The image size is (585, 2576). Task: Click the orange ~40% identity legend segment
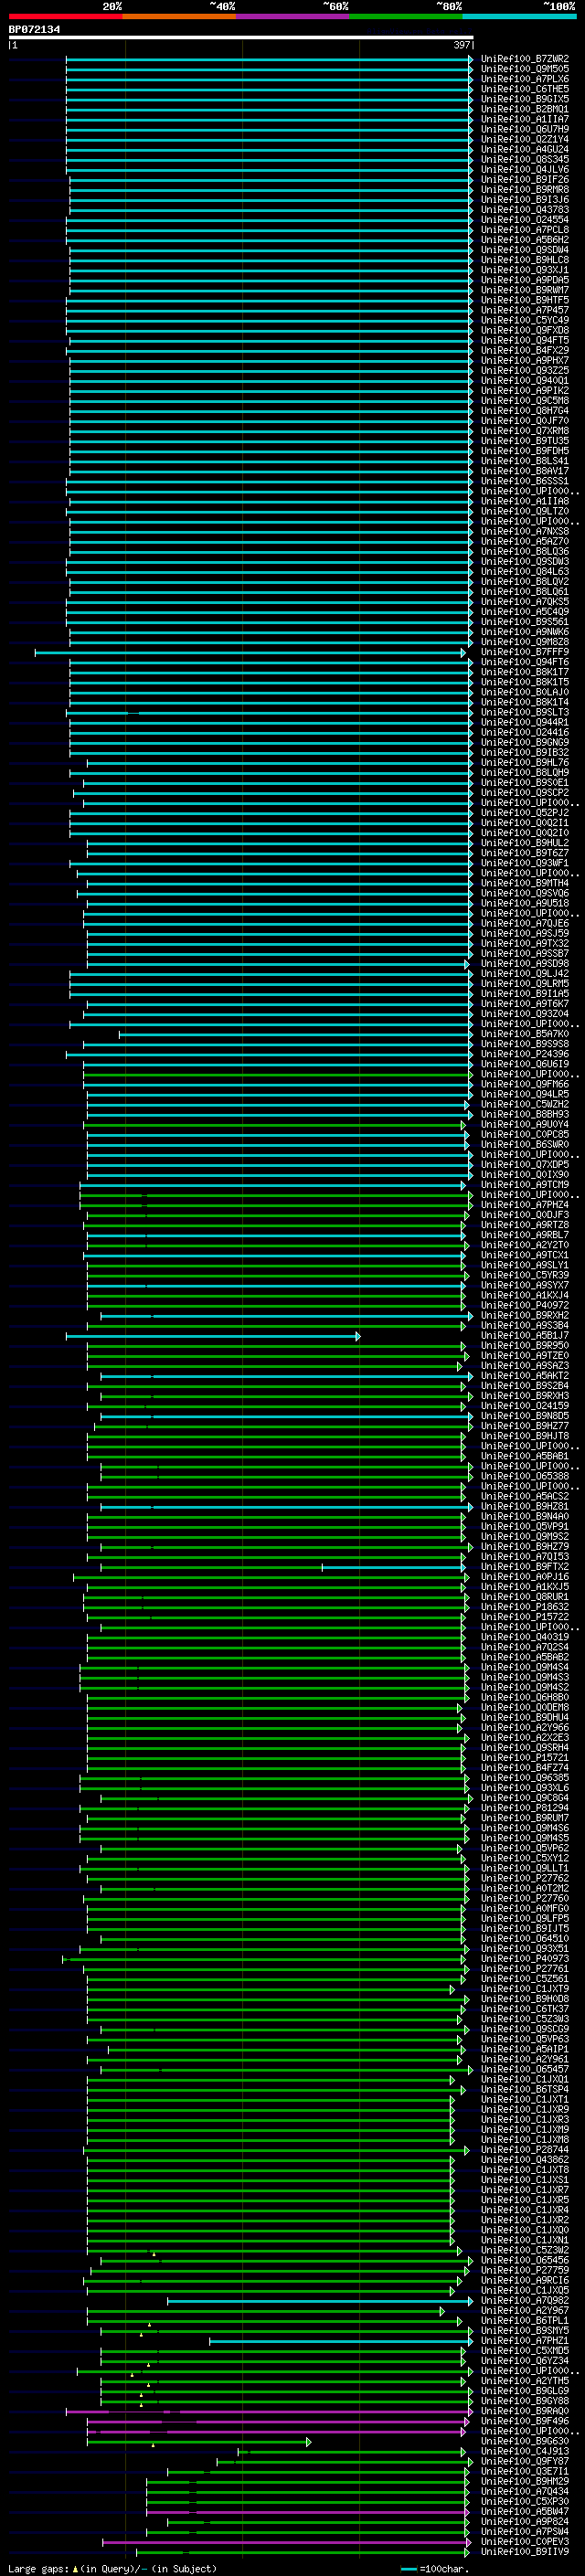[179, 16]
